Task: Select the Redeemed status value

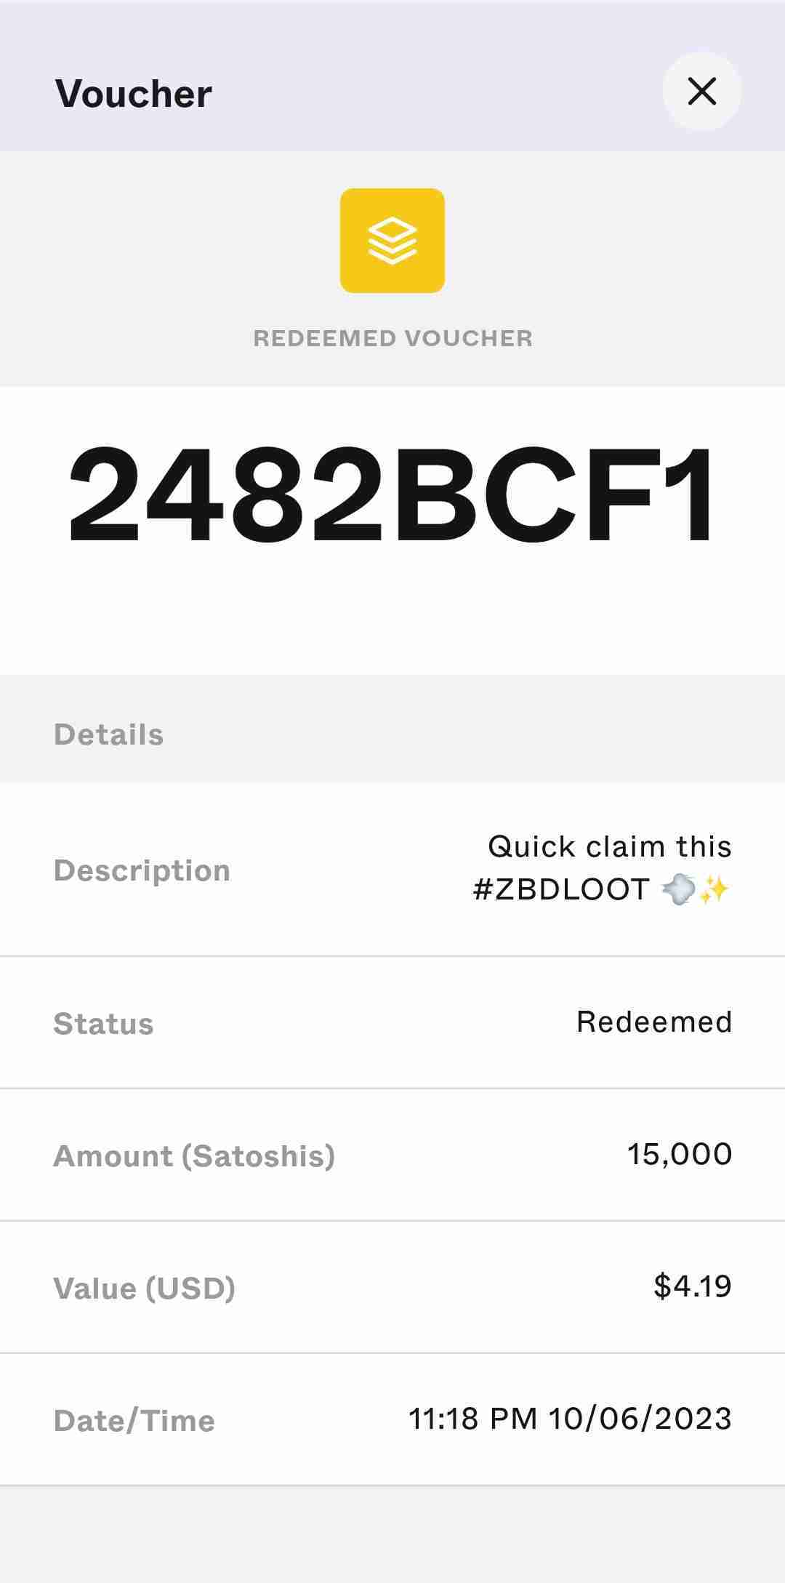Action: point(653,1022)
